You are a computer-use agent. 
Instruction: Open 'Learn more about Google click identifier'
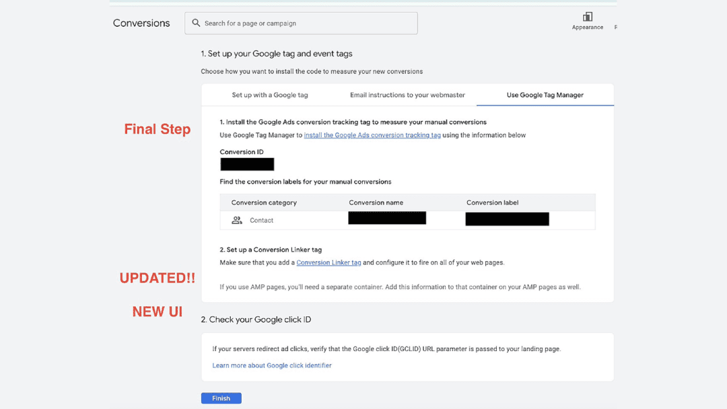pyautogui.click(x=271, y=365)
